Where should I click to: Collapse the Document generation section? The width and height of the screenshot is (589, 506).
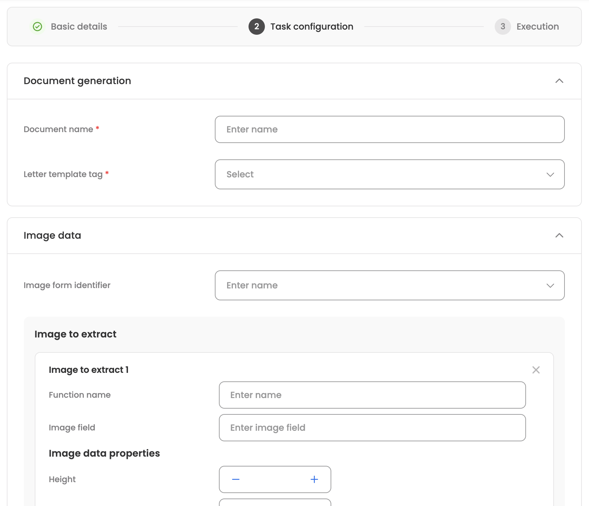(x=559, y=81)
